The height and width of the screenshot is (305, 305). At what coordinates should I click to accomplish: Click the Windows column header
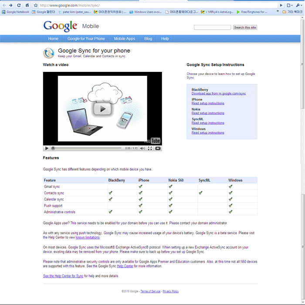235,180
